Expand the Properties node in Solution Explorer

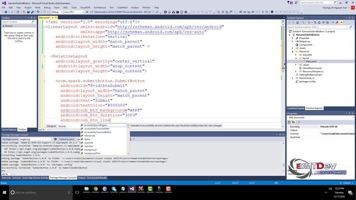tap(293, 38)
